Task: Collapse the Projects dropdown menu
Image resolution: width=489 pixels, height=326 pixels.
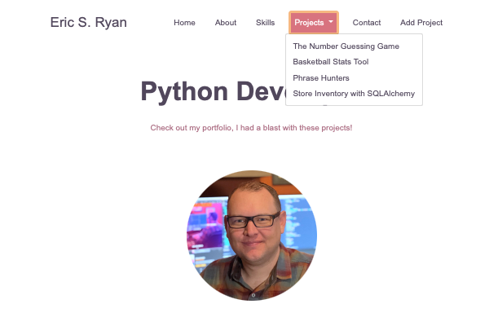Action: pyautogui.click(x=313, y=23)
